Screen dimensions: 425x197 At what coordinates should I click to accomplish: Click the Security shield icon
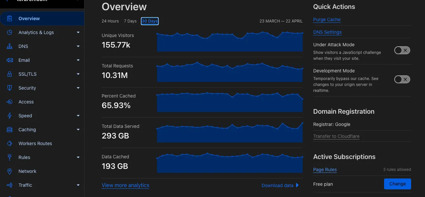pyautogui.click(x=10, y=88)
